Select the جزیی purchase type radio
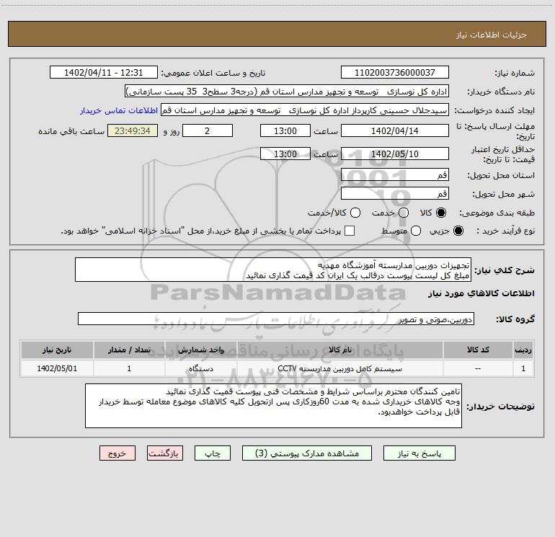The width and height of the screenshot is (555, 537). pos(458,231)
